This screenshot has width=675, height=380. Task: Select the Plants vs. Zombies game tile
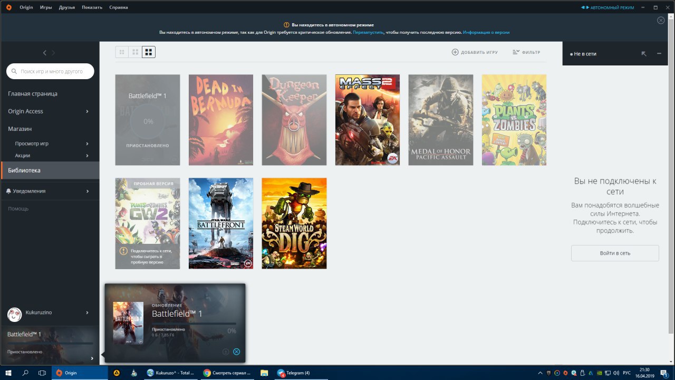pos(514,120)
